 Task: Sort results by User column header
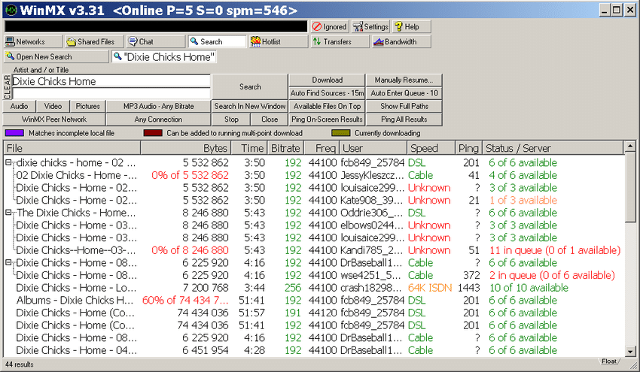pos(373,148)
